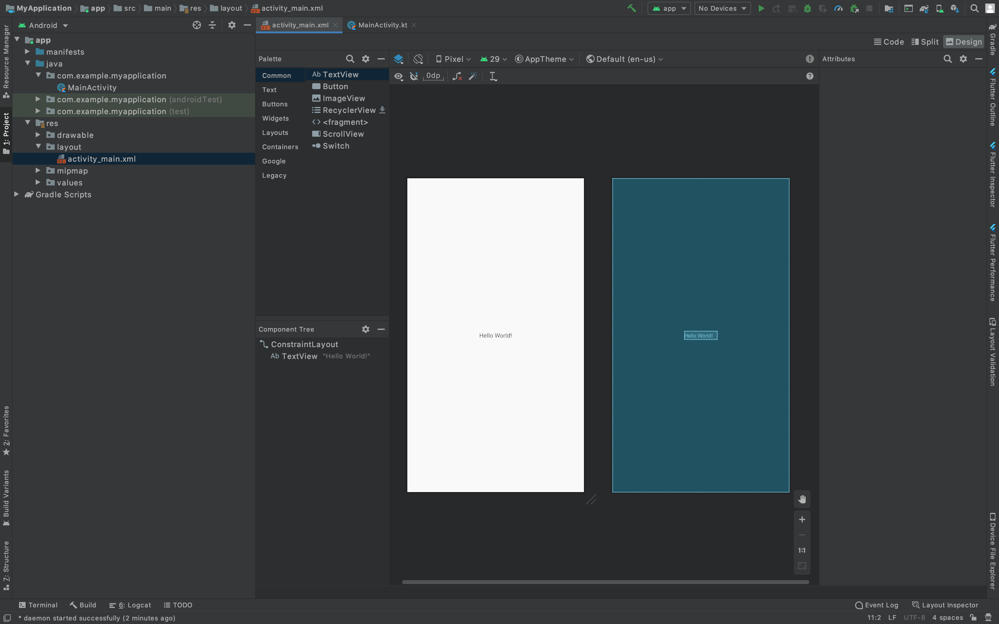Click the green Run app button
999x624 pixels.
pyautogui.click(x=761, y=9)
